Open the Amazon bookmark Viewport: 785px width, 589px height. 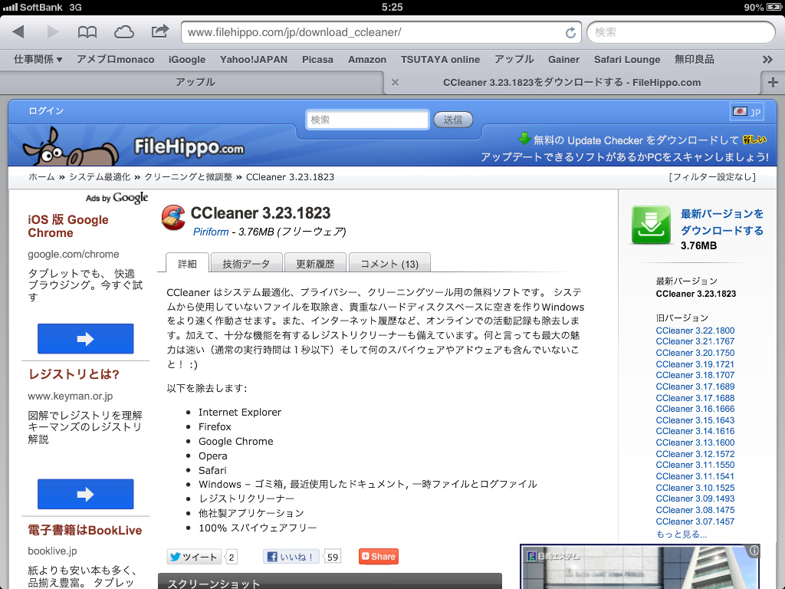(367, 59)
